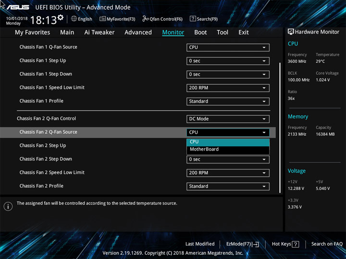Click memory capacity 16384 MB
The image size is (346, 259).
point(325,134)
